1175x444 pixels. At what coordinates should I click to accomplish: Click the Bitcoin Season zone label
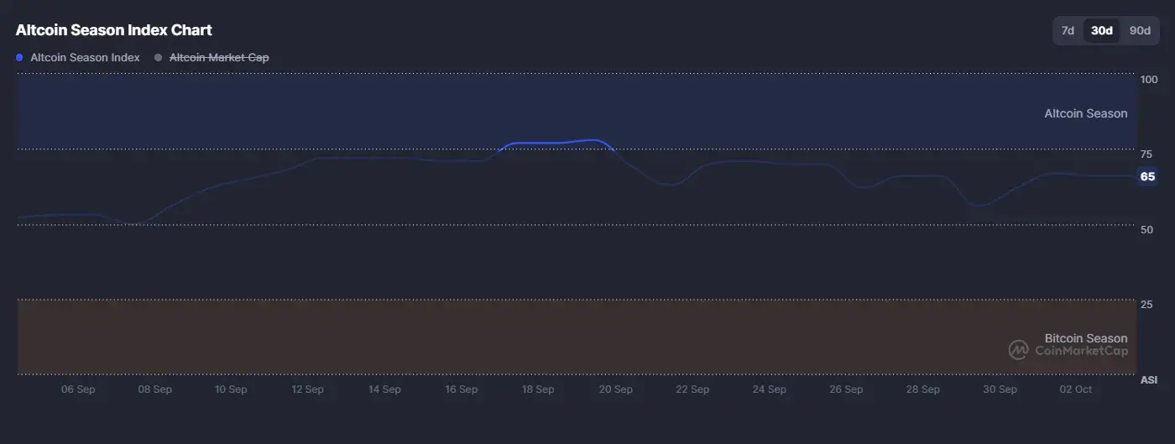pyautogui.click(x=1085, y=338)
